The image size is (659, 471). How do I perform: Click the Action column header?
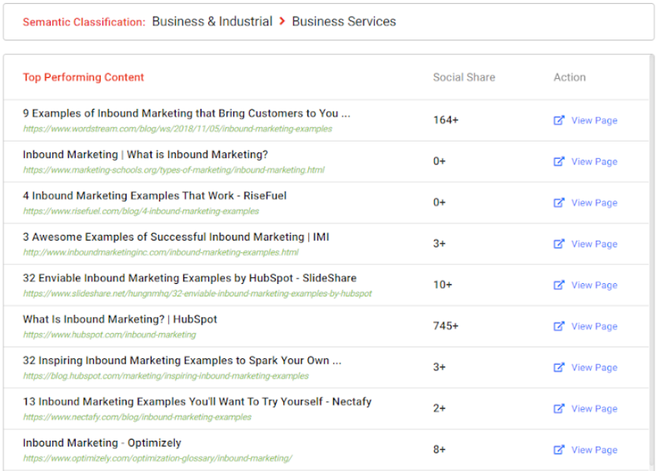(x=570, y=77)
